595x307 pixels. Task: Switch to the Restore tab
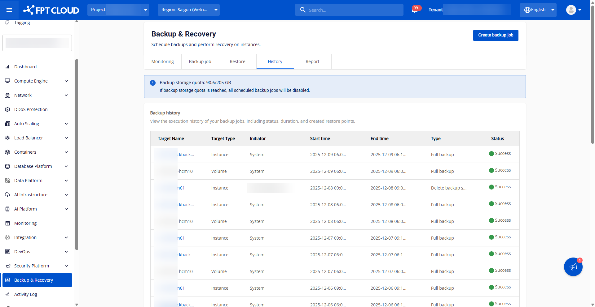point(237,61)
